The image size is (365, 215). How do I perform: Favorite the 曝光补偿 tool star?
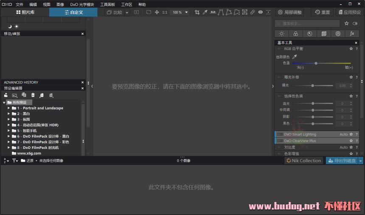point(351,77)
